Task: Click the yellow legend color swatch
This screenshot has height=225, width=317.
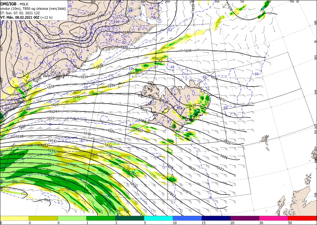Action: click(14, 218)
